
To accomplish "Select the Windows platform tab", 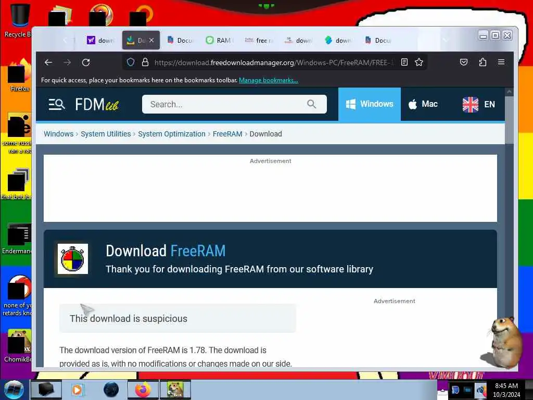I will click(370, 104).
